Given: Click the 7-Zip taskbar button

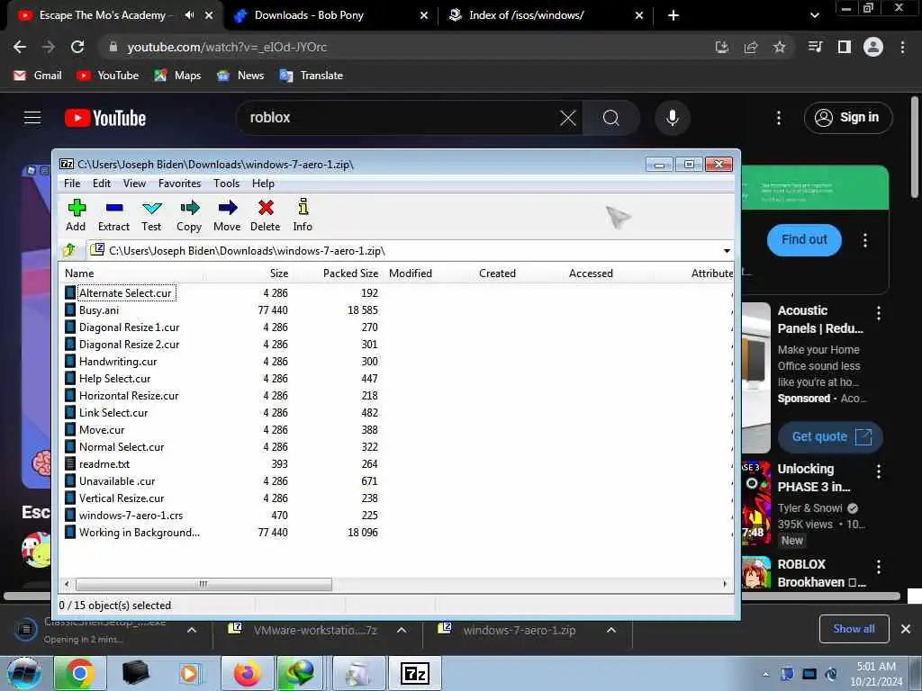Looking at the screenshot, I should 415,673.
